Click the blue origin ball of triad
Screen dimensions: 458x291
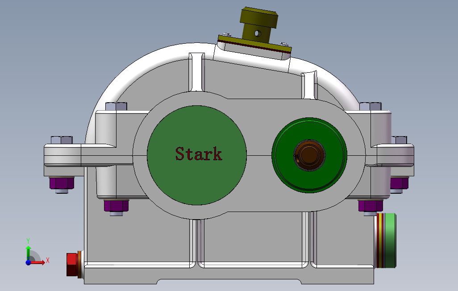(28, 262)
